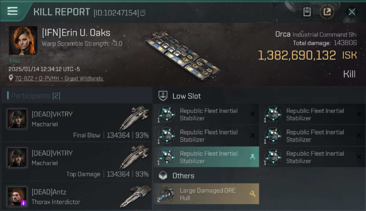
Task: Click the wrench icon on ORE Hull
Action: point(252,194)
